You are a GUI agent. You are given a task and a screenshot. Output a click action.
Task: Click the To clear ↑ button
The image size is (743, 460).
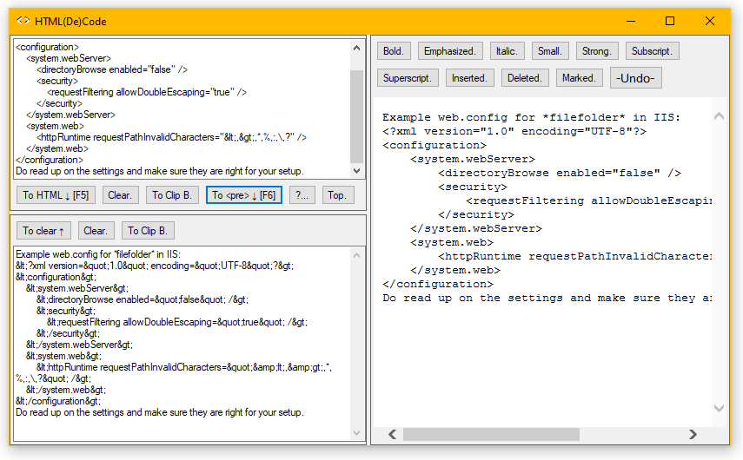click(x=43, y=231)
